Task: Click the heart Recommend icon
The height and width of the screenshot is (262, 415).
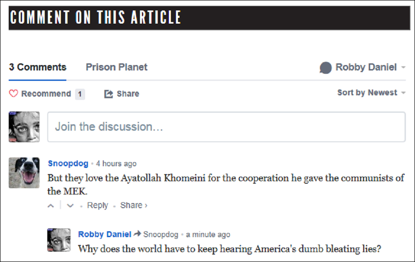Action: tap(14, 94)
